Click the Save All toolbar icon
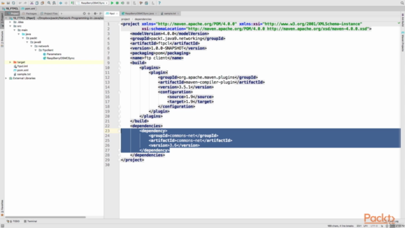 (8, 3)
